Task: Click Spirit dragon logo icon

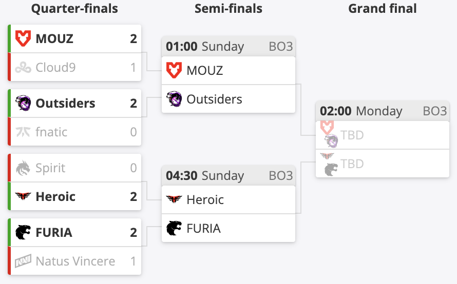Action: pos(23,168)
